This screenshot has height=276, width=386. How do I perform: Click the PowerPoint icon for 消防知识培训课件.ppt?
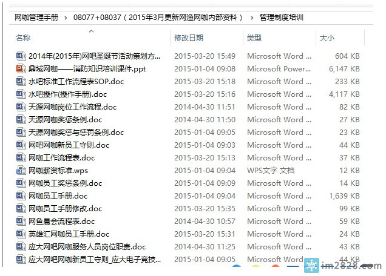click(20, 69)
